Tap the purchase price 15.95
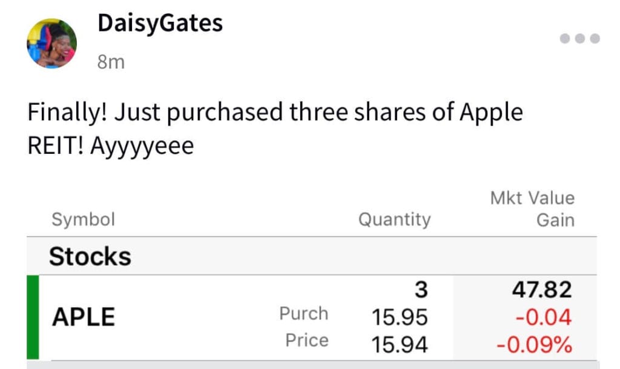Screen dimensions: 620x369 click(400, 317)
